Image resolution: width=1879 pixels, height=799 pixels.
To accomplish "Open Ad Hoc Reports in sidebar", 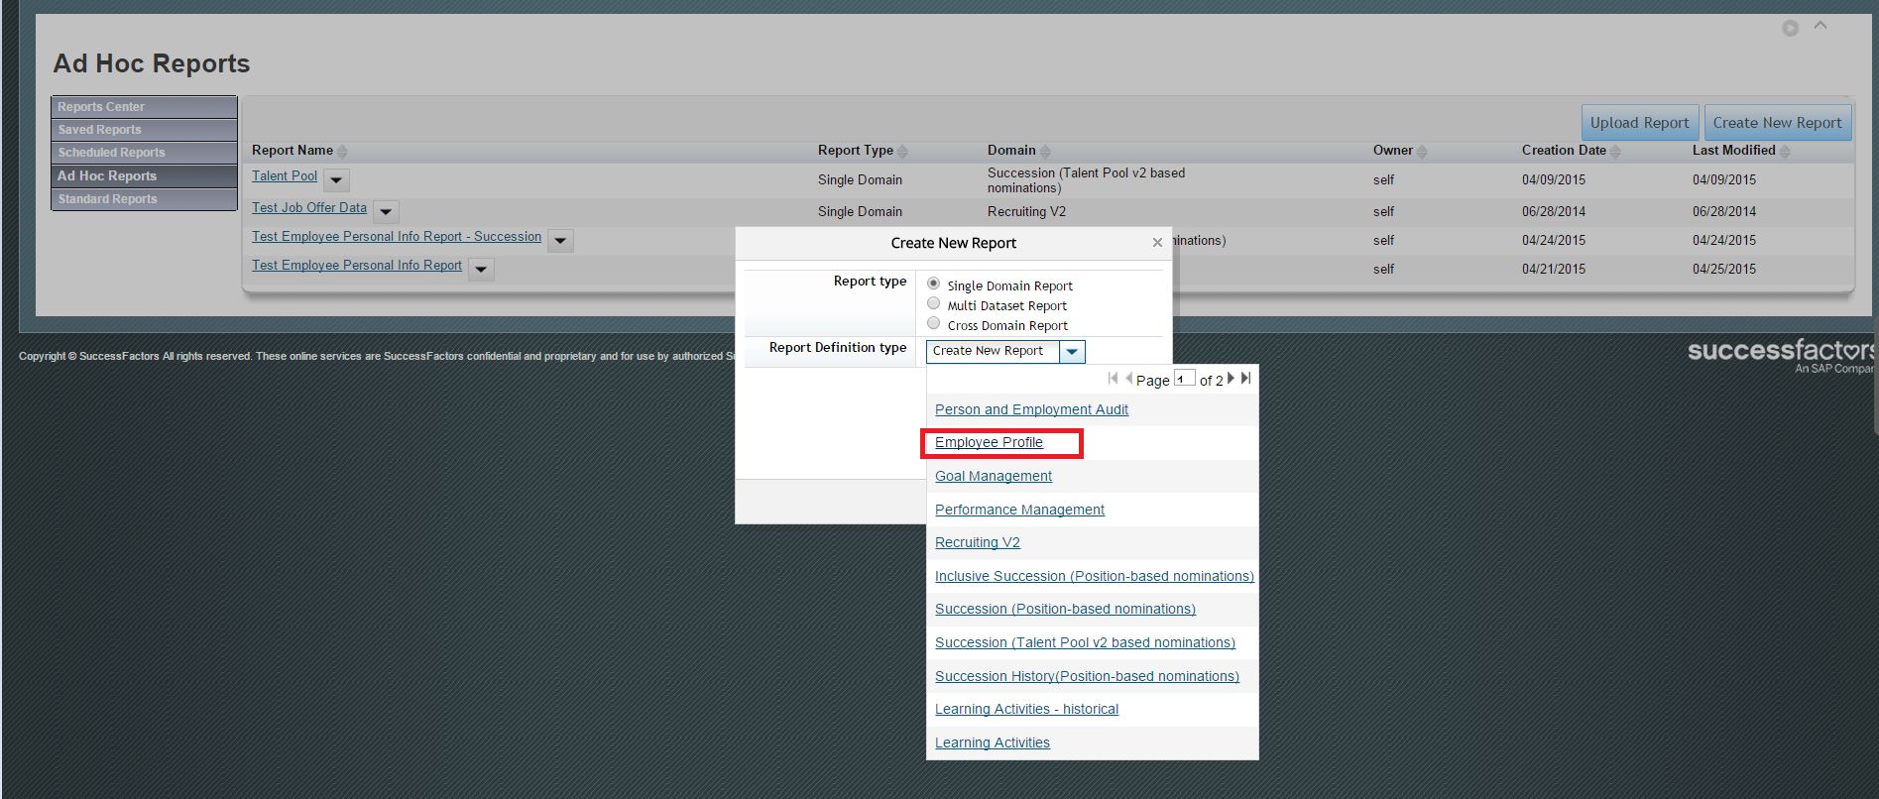I will tap(144, 175).
